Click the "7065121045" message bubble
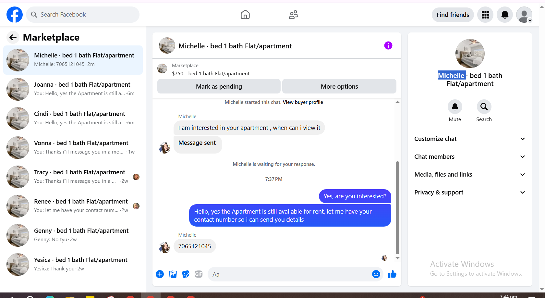Screen dimensions: 545x298 195,246
